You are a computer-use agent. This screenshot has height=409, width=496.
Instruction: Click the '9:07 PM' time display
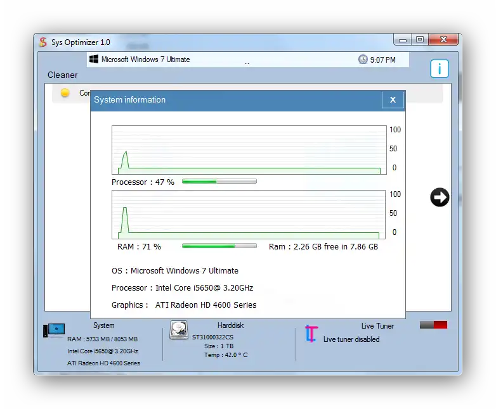tap(382, 60)
